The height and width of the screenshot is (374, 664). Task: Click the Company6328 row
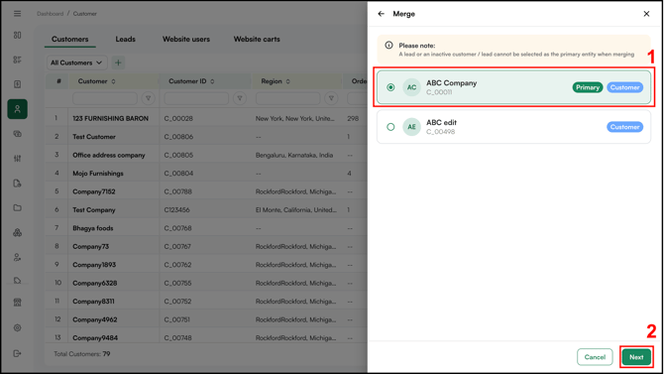(206, 283)
